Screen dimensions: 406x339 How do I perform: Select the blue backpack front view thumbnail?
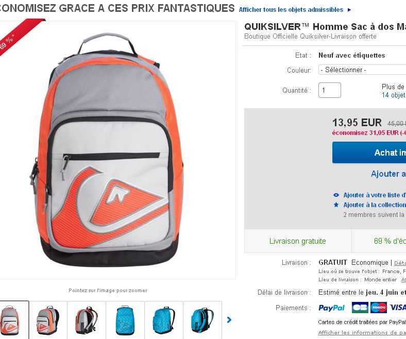[125, 320]
